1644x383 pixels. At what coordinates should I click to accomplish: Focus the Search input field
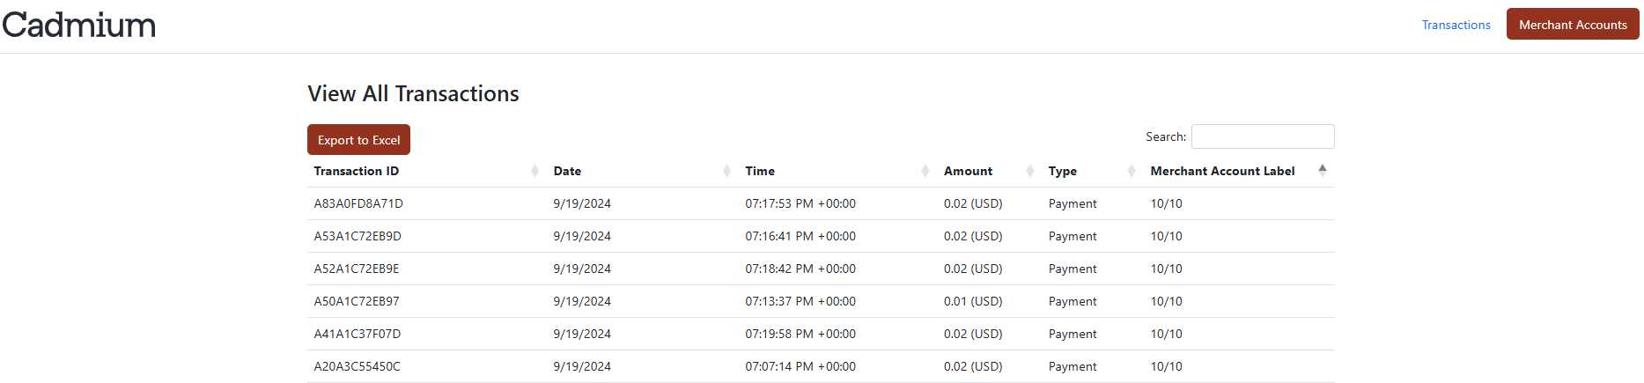[x=1263, y=136]
